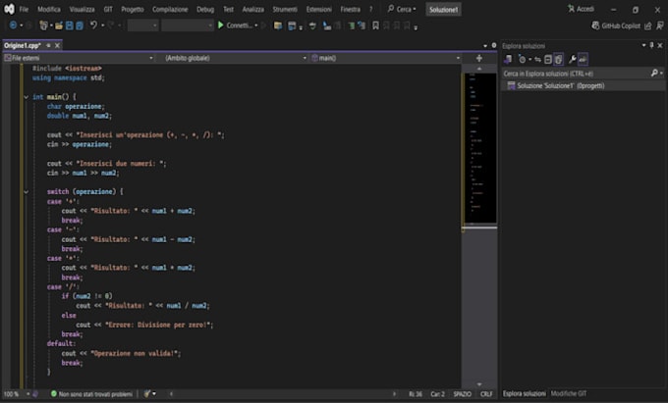Open the Strumenti menu
Viewport: 668px width, 403px height.
(285, 9)
